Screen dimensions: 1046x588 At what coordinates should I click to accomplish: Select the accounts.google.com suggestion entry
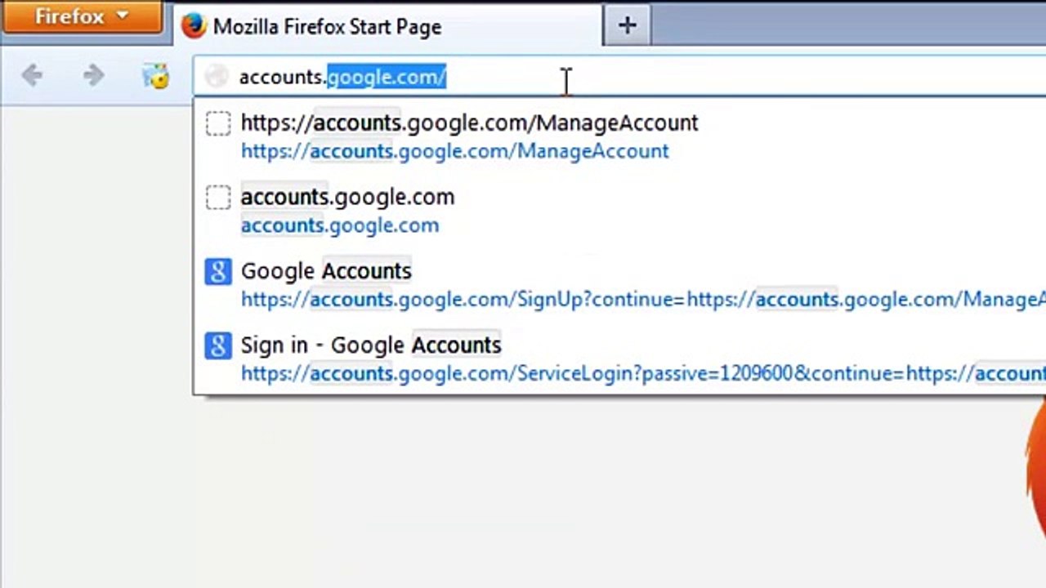[x=619, y=211]
